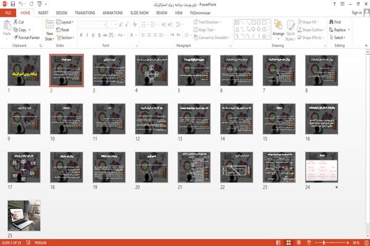The image size is (370, 246).
Task: Center text in Paragraph group
Action: pyautogui.click(x=149, y=35)
